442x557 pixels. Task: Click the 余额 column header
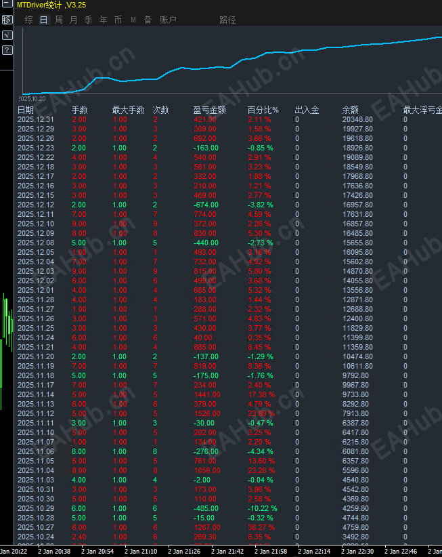click(x=350, y=110)
